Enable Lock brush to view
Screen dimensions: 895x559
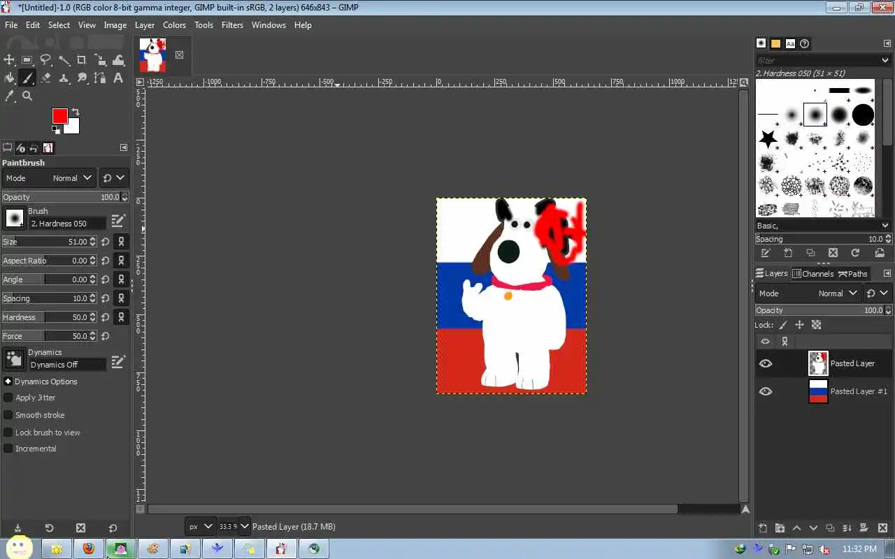click(x=8, y=433)
